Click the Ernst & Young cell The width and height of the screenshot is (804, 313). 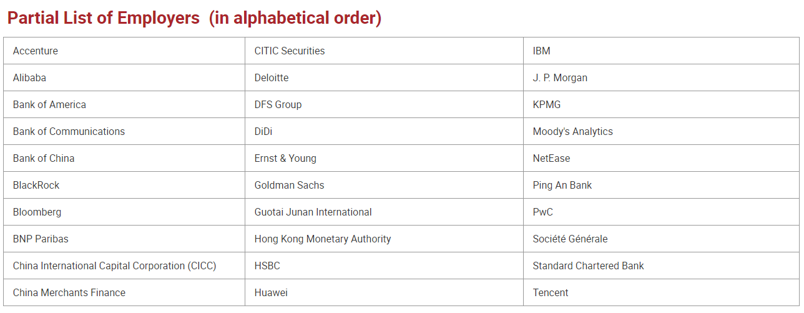[x=285, y=159]
